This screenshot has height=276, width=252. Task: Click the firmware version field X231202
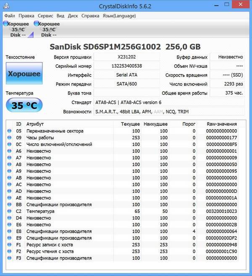[x=126, y=57]
